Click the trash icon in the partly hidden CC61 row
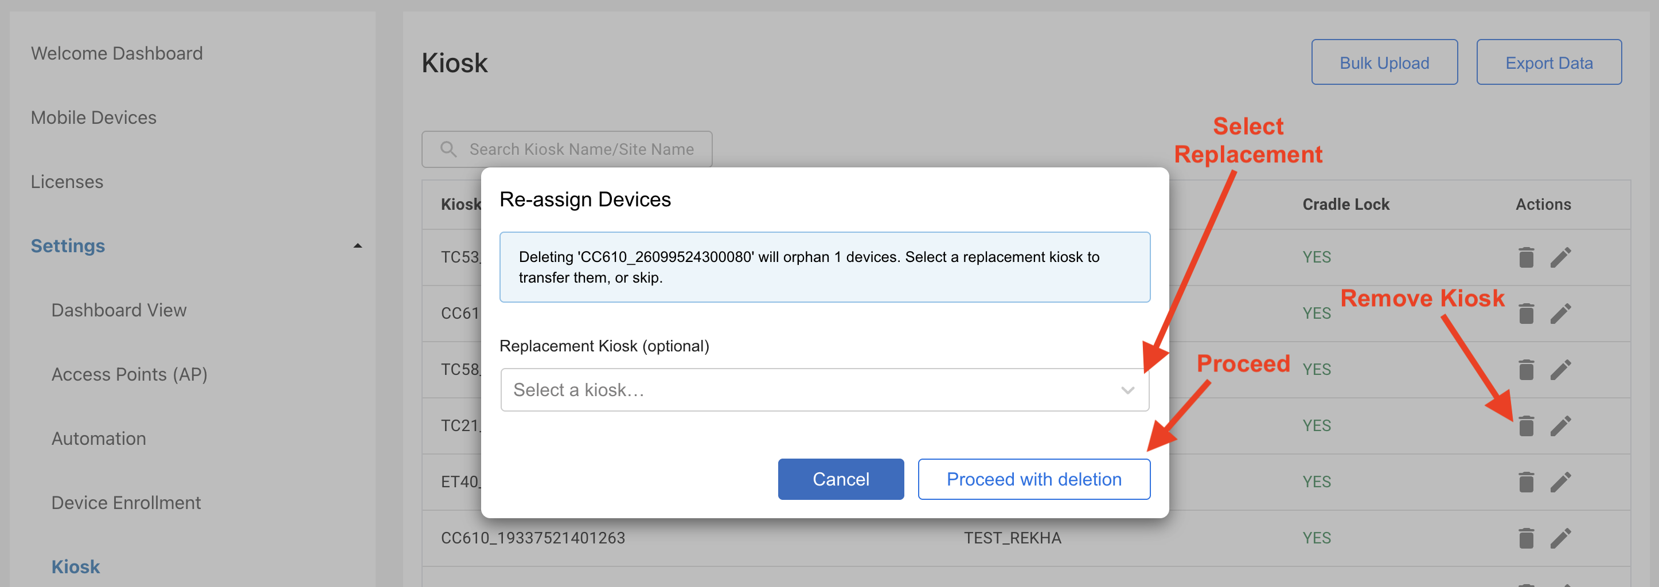The height and width of the screenshot is (587, 1659). click(1526, 314)
